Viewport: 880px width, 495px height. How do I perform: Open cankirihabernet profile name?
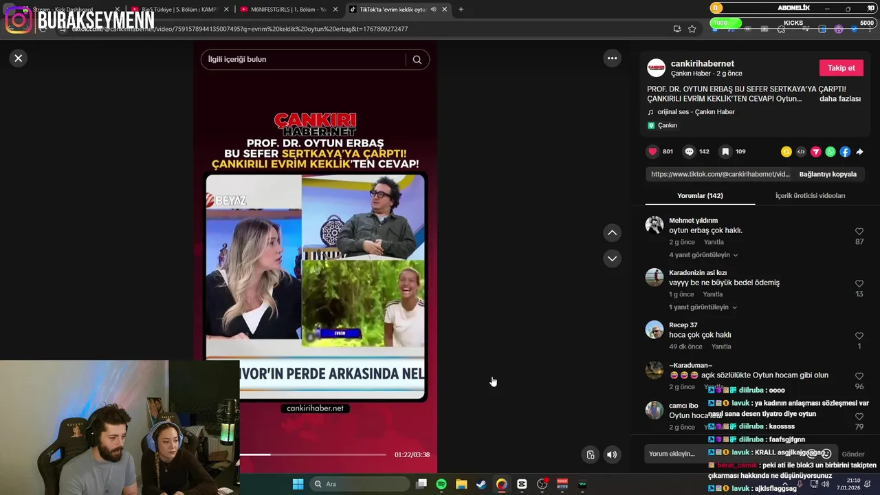[702, 63]
